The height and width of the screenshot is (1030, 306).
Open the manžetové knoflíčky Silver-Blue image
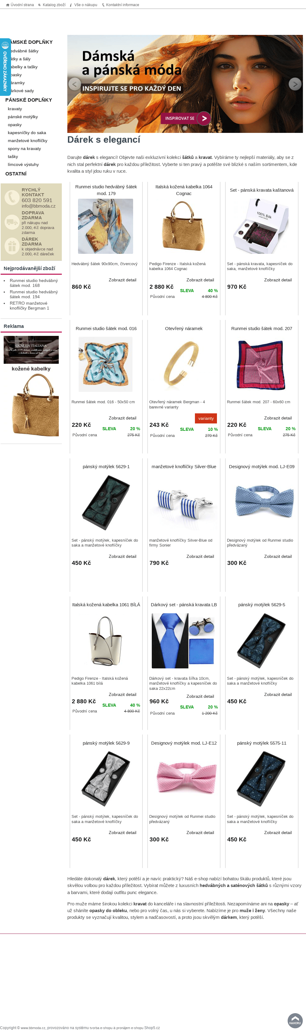tap(184, 503)
